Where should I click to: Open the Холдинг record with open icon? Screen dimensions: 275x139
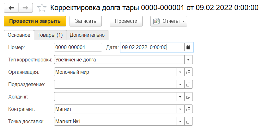tap(188, 97)
